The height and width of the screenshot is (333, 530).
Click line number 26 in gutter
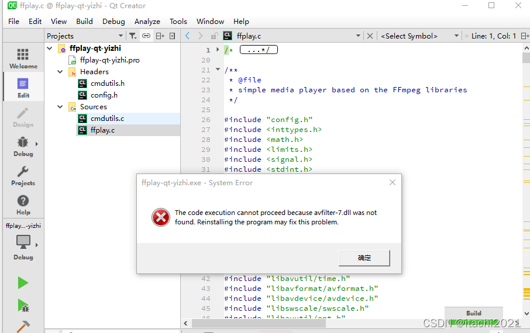tap(206, 120)
